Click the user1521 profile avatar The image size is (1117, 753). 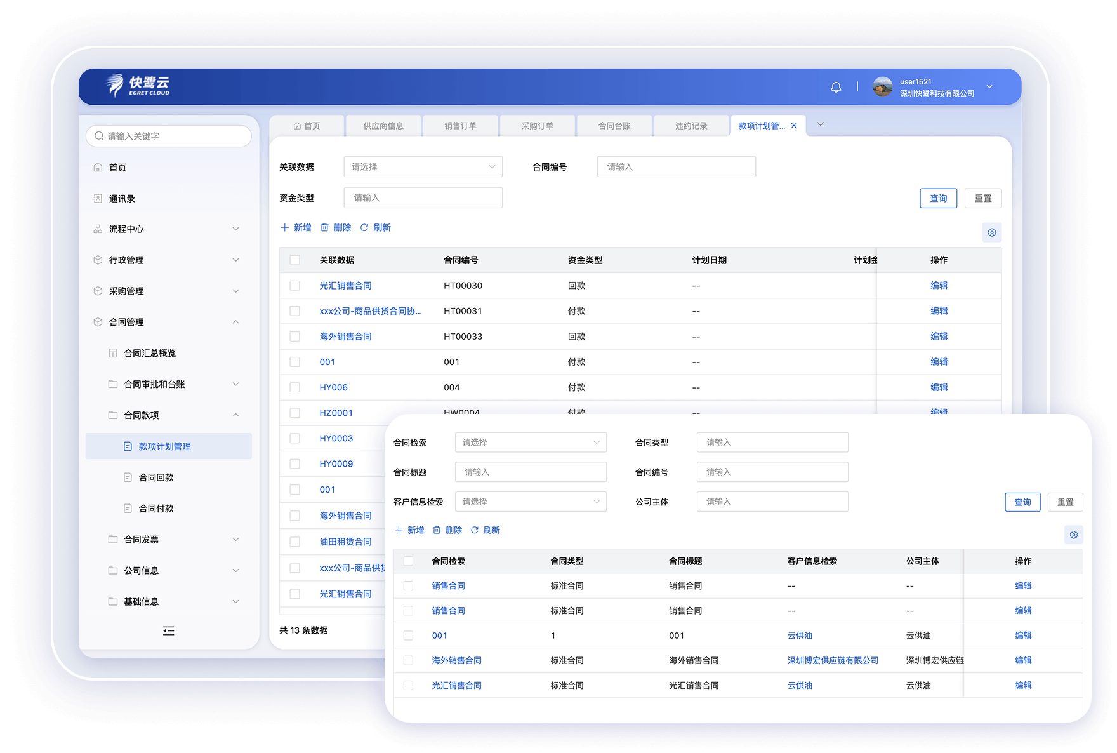(882, 87)
